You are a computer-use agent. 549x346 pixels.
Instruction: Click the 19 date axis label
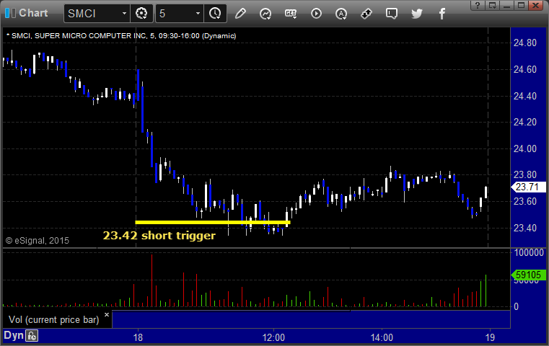click(490, 337)
